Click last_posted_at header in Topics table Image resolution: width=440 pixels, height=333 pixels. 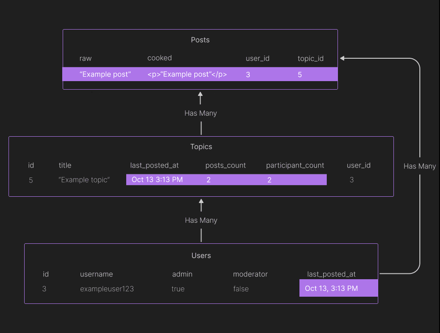154,165
